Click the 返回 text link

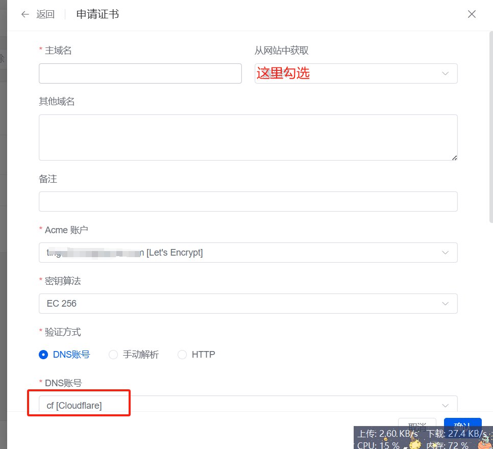pos(45,14)
